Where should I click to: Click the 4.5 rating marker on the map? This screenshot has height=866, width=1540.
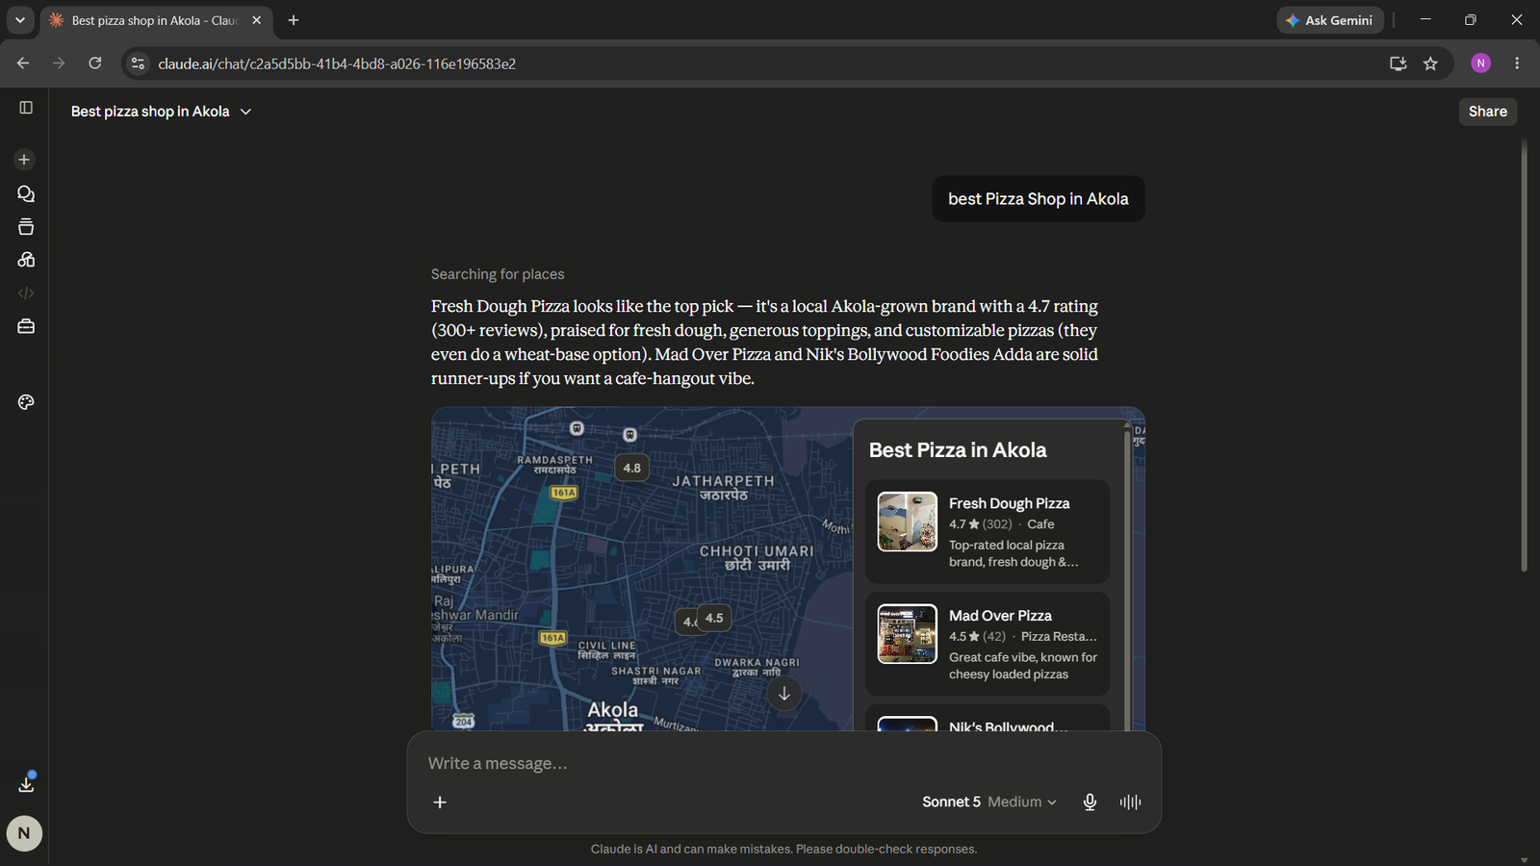[714, 618]
